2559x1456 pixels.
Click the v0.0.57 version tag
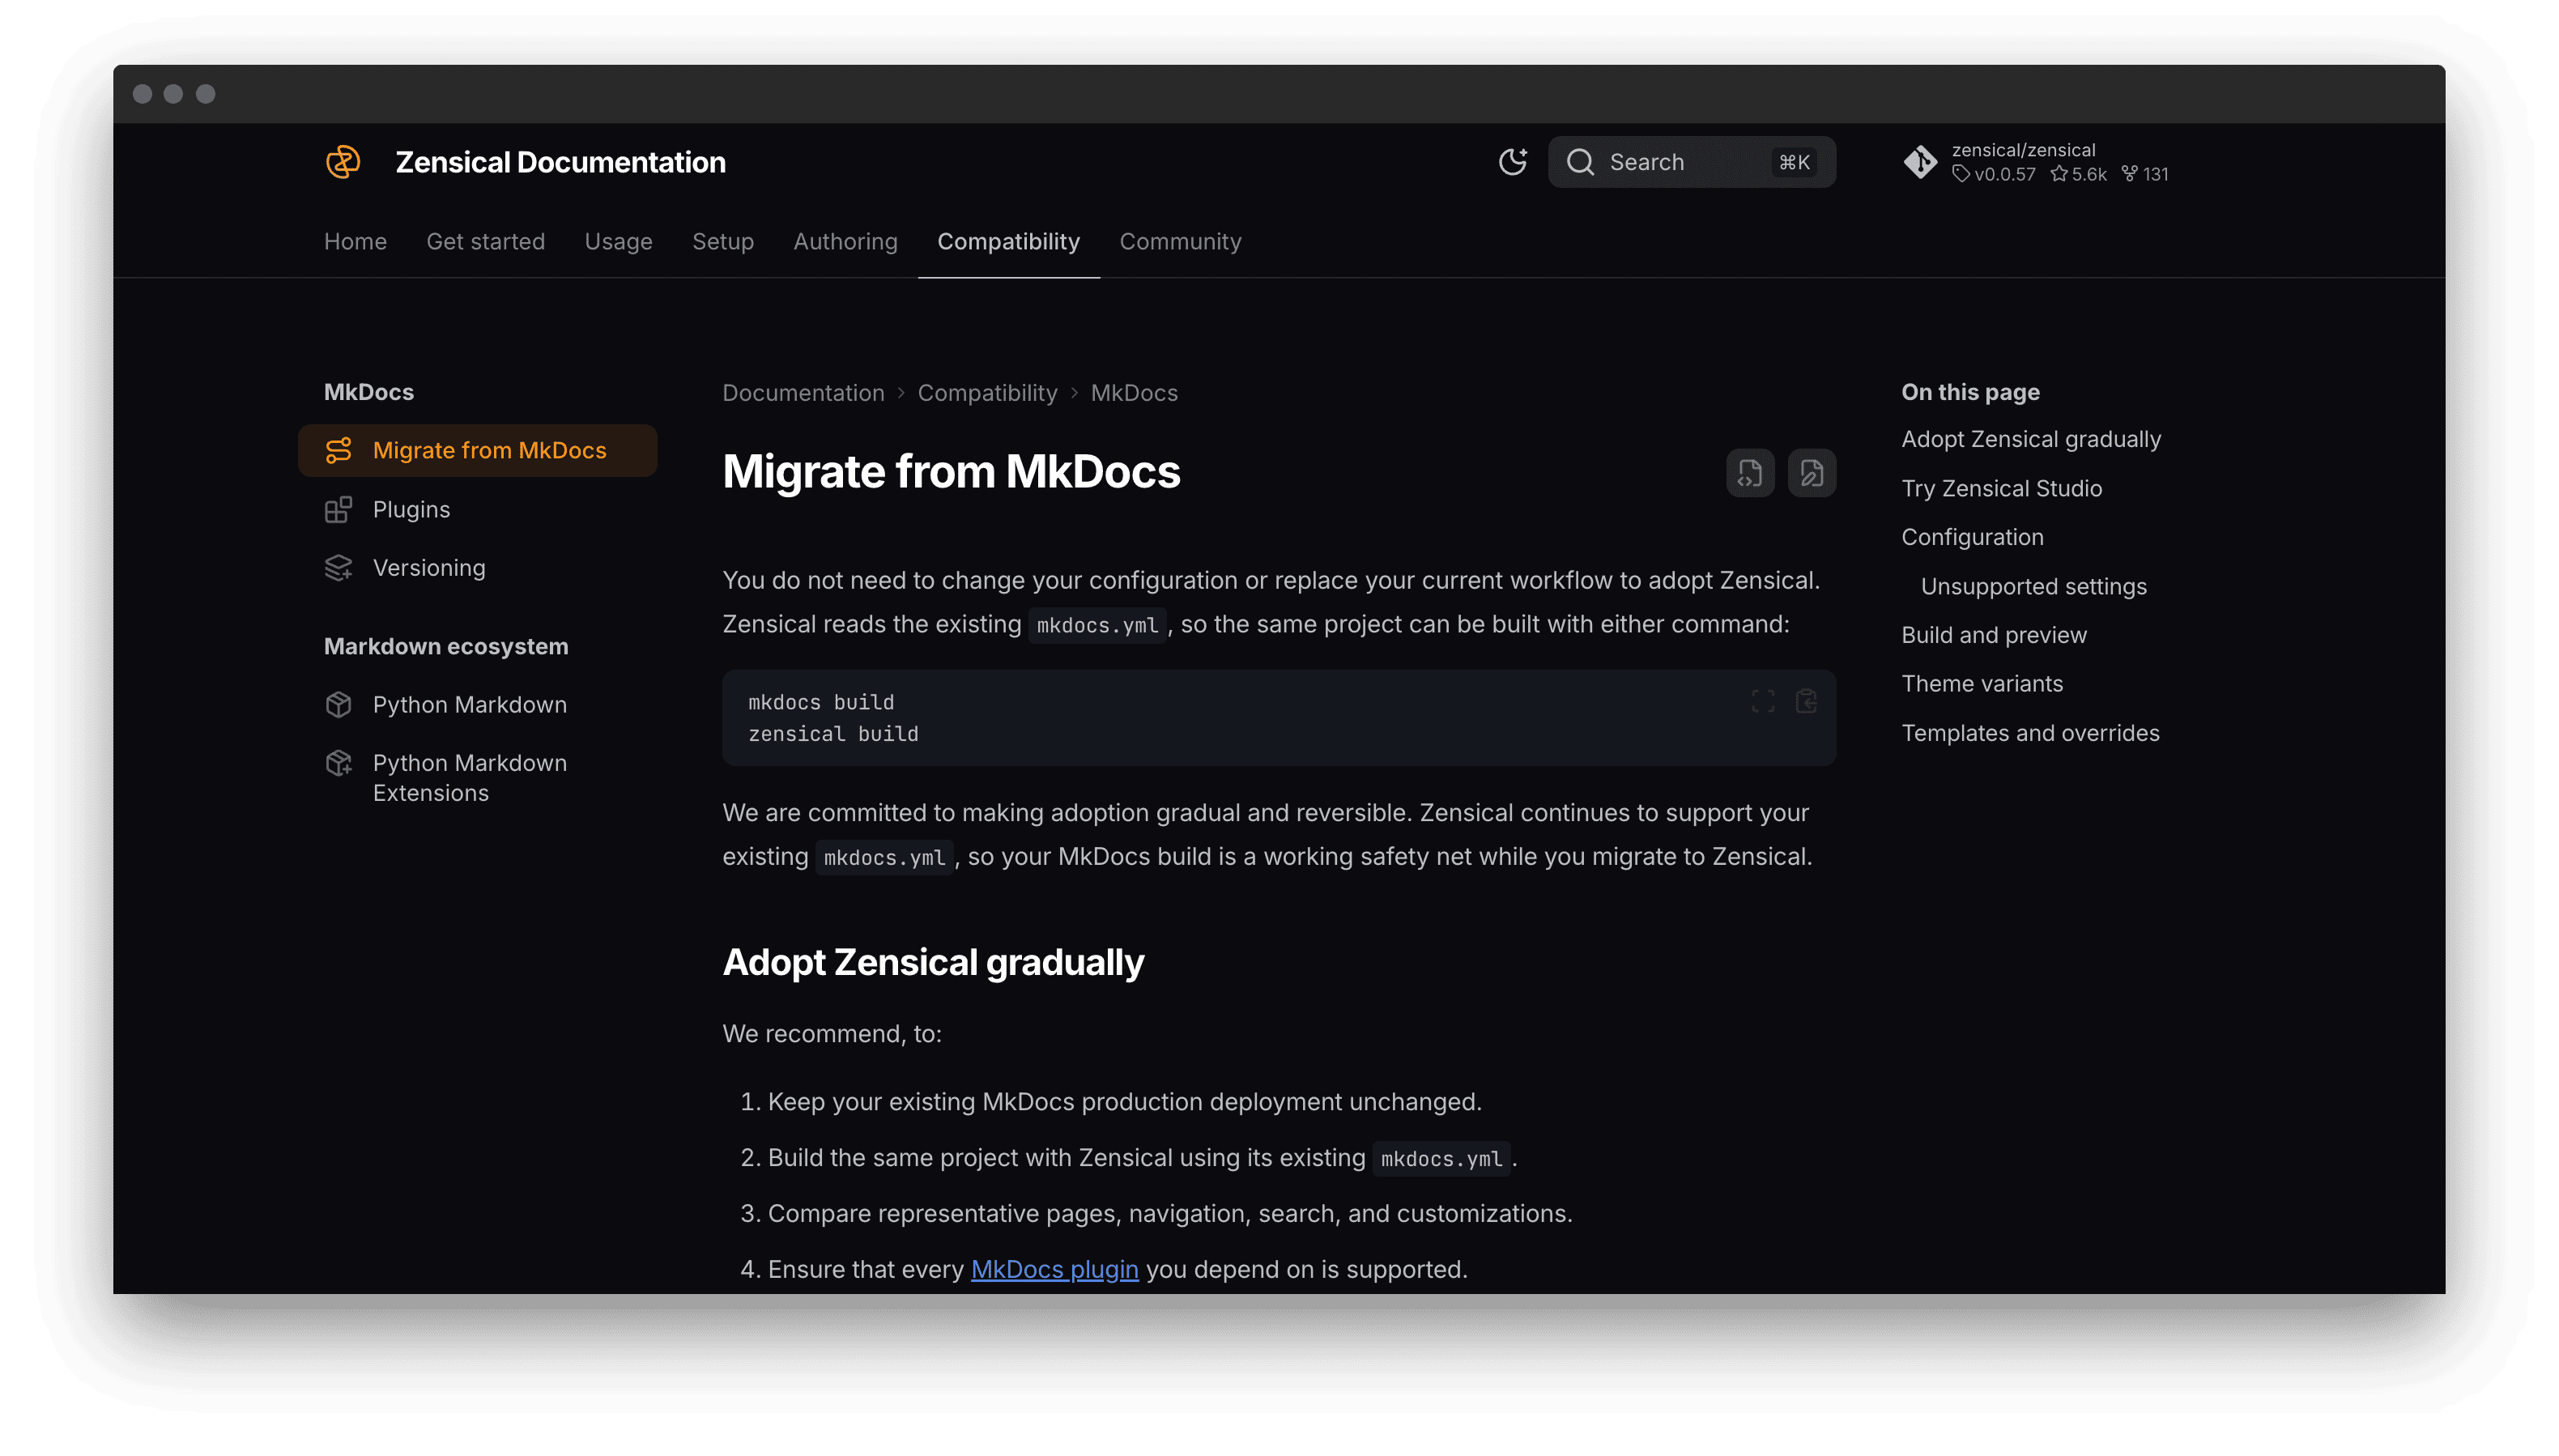click(1994, 174)
